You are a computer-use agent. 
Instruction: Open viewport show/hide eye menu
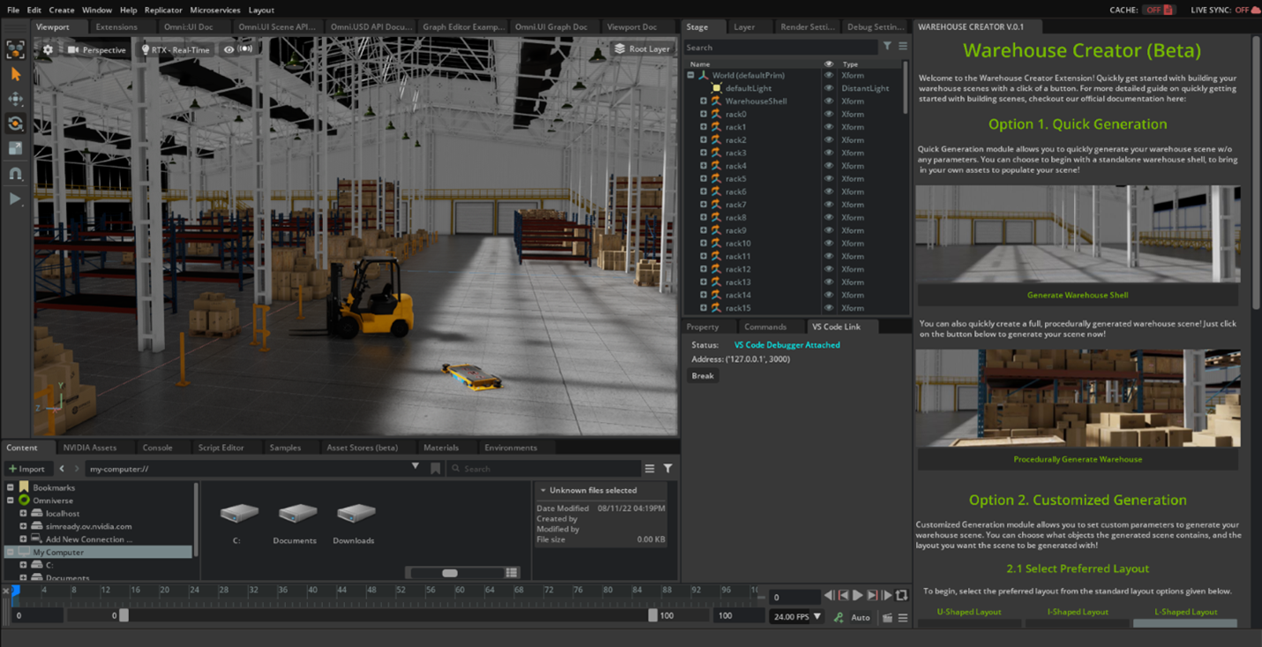229,49
